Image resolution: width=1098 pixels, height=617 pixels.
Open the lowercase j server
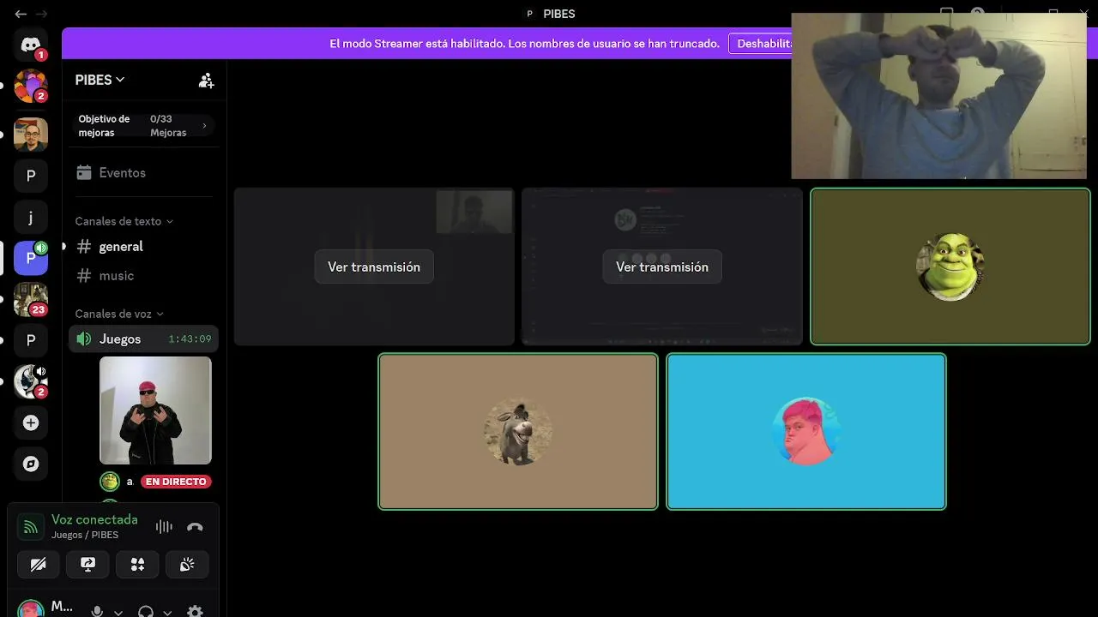(x=31, y=217)
